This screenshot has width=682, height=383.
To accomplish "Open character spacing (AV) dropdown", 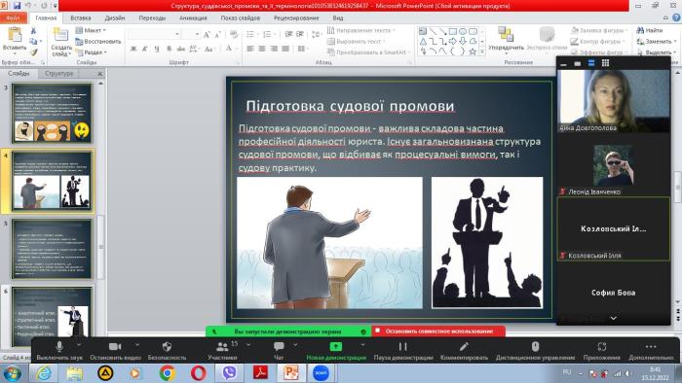I will coord(194,49).
